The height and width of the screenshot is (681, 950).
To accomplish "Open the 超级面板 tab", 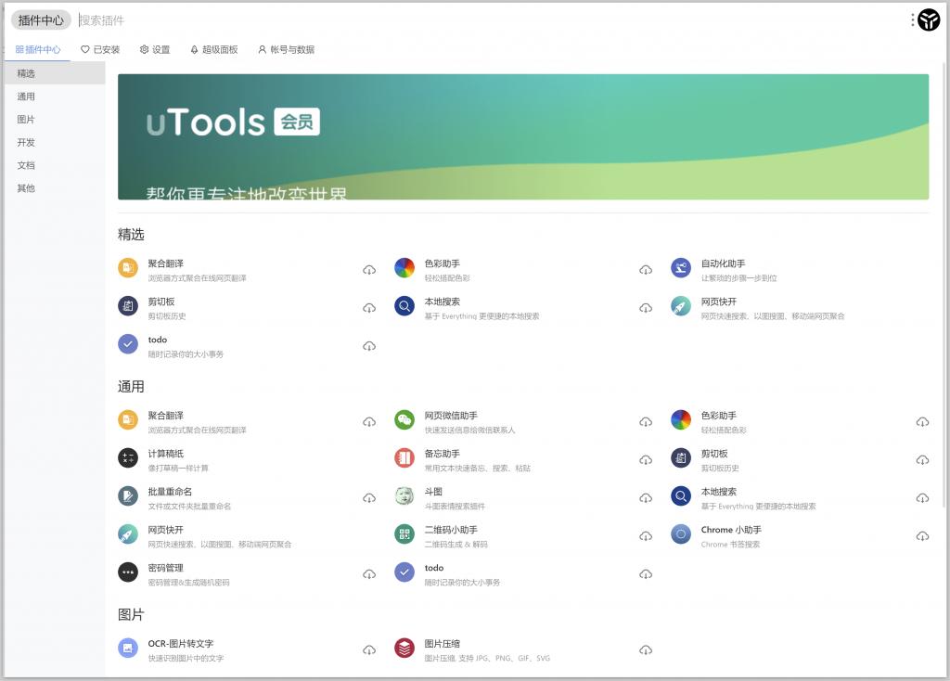I will [x=213, y=50].
